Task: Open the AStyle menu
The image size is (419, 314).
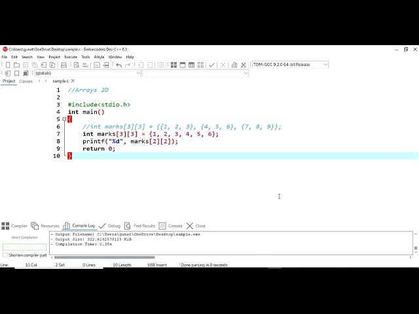Action: pyautogui.click(x=99, y=57)
